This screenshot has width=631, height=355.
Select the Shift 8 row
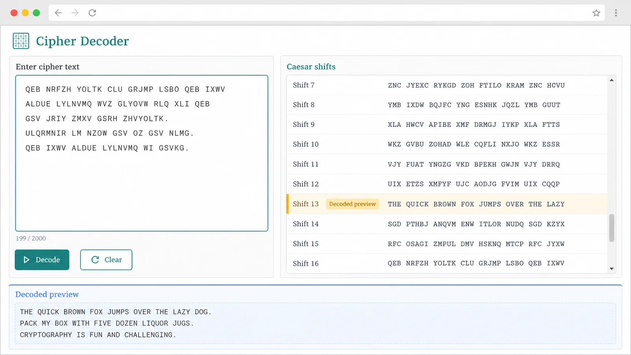447,105
